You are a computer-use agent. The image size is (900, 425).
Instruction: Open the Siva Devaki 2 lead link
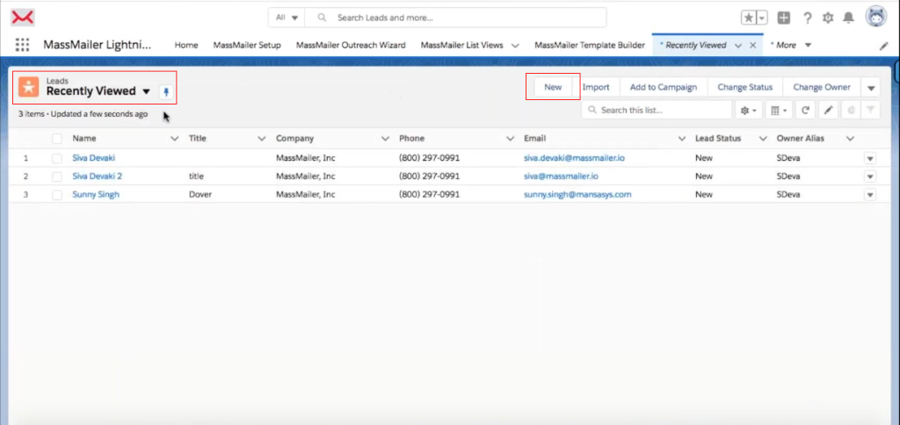97,176
